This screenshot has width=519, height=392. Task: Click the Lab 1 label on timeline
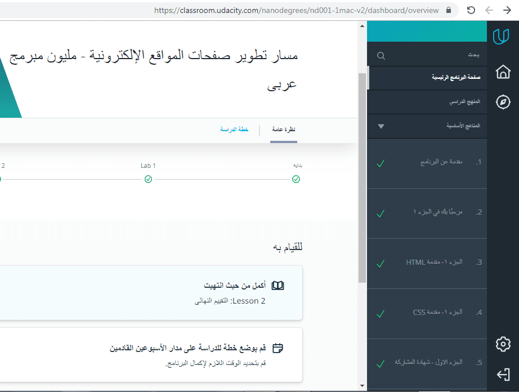click(x=148, y=166)
